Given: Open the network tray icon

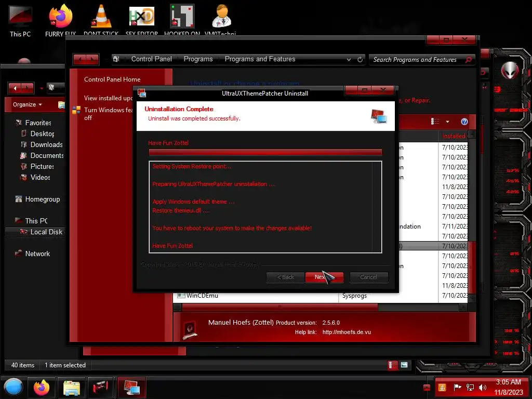Looking at the screenshot, I should pyautogui.click(x=470, y=388).
